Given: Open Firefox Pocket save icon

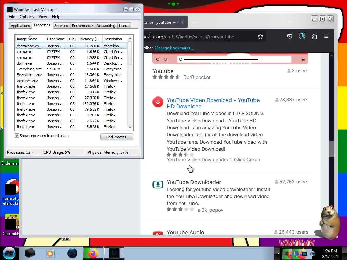Looking at the screenshot, I should 290,36.
